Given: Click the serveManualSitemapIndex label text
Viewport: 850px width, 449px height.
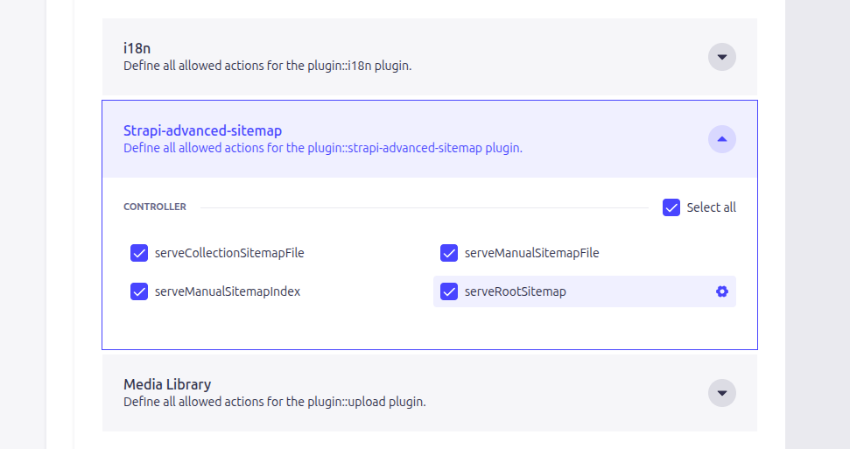Looking at the screenshot, I should click(227, 291).
